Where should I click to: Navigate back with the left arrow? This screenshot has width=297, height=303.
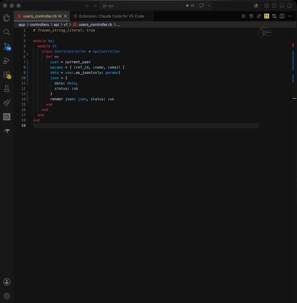pos(87,6)
